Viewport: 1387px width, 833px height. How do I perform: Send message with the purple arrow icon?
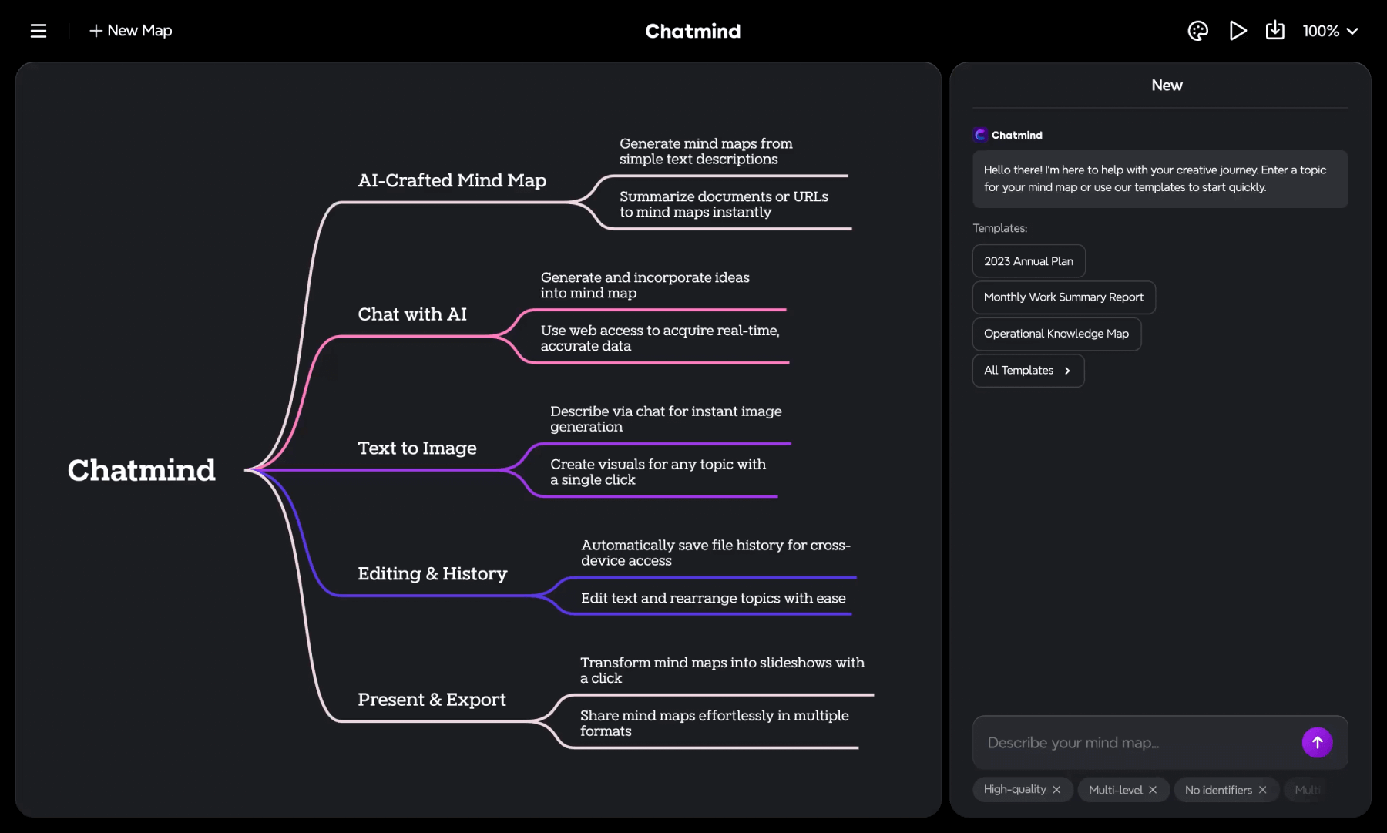coord(1317,742)
